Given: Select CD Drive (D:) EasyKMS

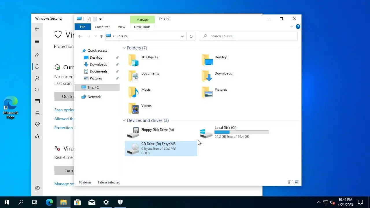Looking at the screenshot, I should pyautogui.click(x=161, y=148).
